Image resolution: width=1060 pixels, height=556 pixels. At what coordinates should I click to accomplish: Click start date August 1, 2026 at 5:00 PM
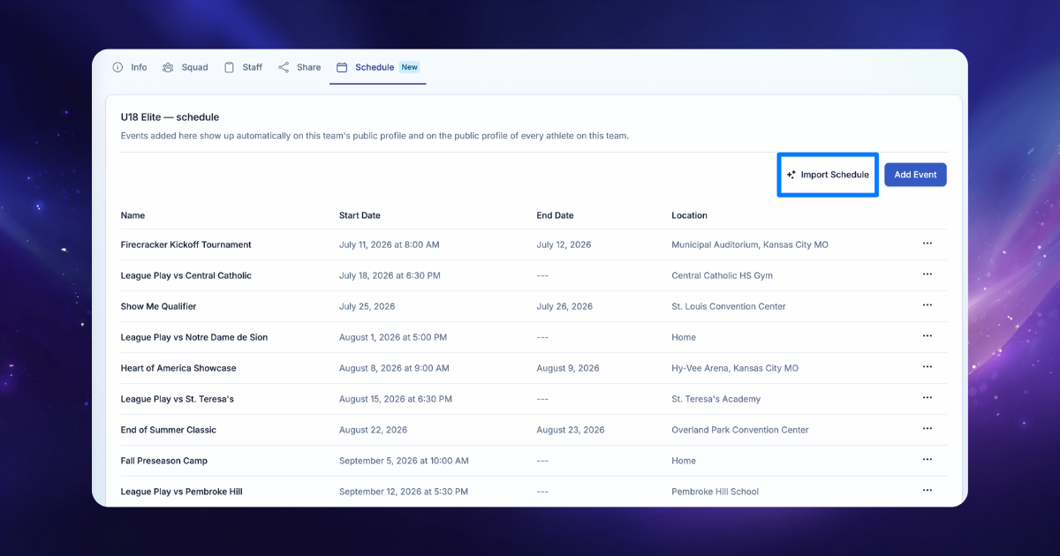pos(393,337)
